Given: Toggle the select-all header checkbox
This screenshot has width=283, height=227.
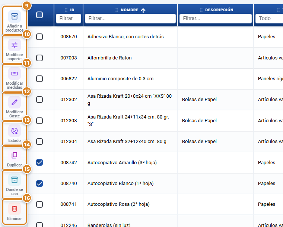Looking at the screenshot, I should click(x=39, y=15).
